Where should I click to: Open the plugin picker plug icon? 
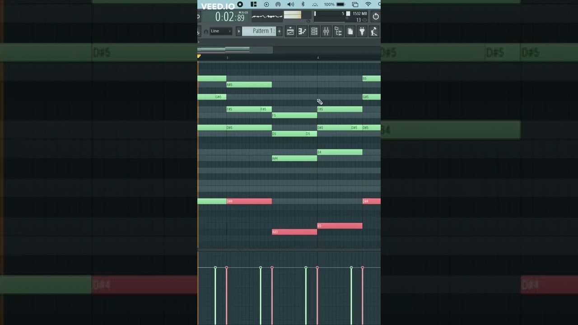click(x=362, y=31)
